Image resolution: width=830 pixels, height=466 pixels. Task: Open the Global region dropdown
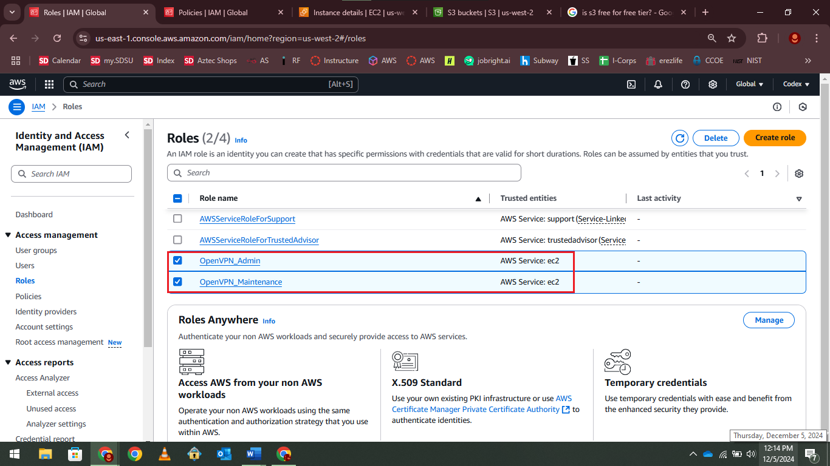click(750, 84)
